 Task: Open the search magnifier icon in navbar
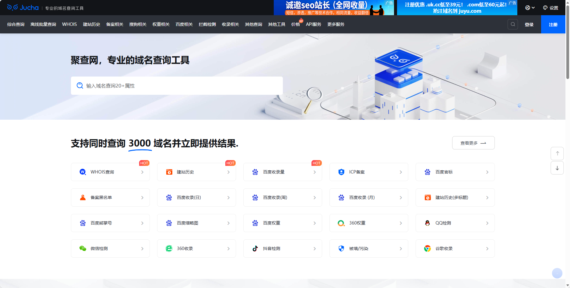[513, 24]
